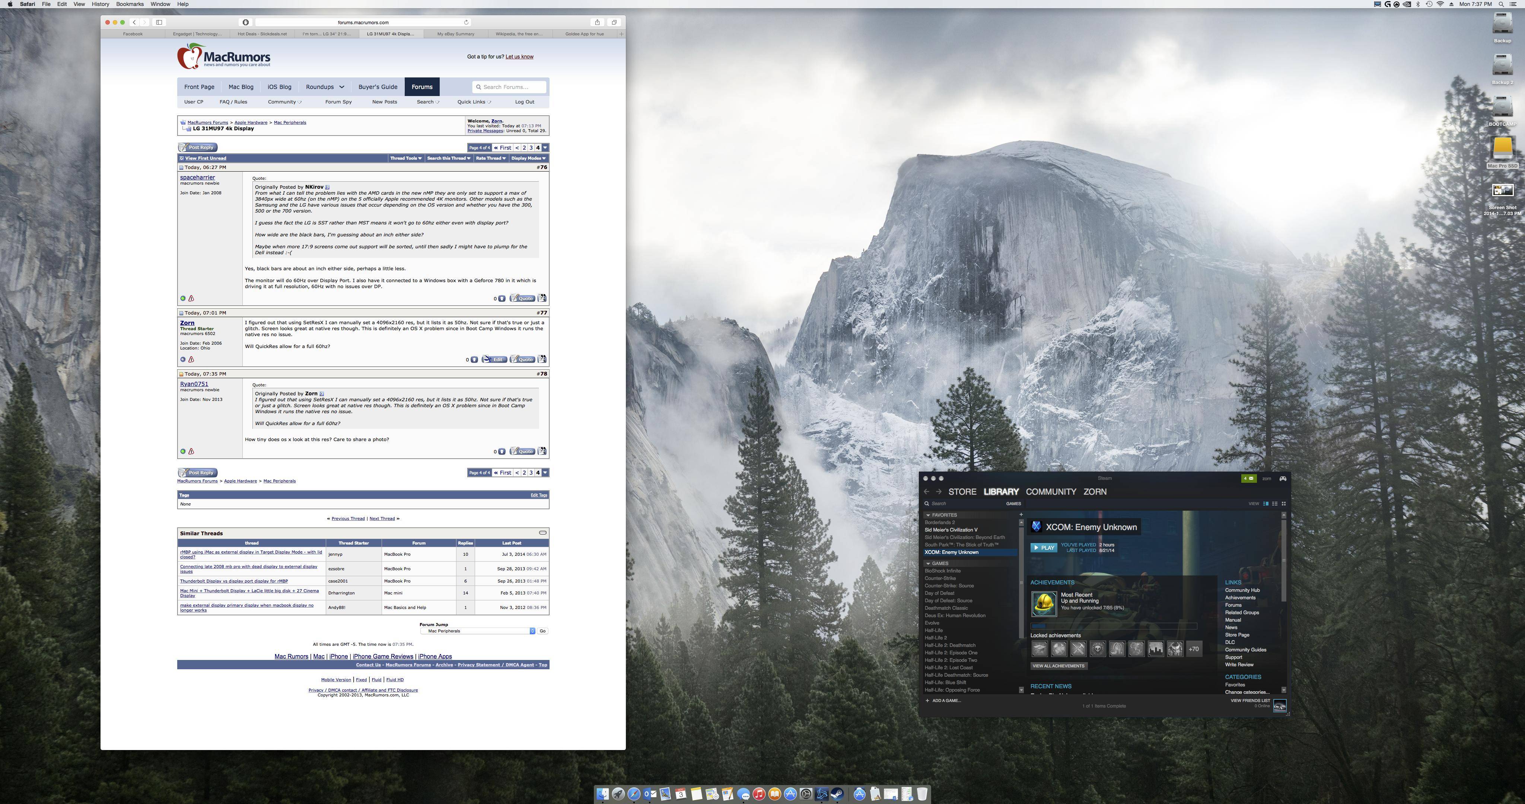
Task: Open Search this Thread dropdown
Action: click(448, 158)
